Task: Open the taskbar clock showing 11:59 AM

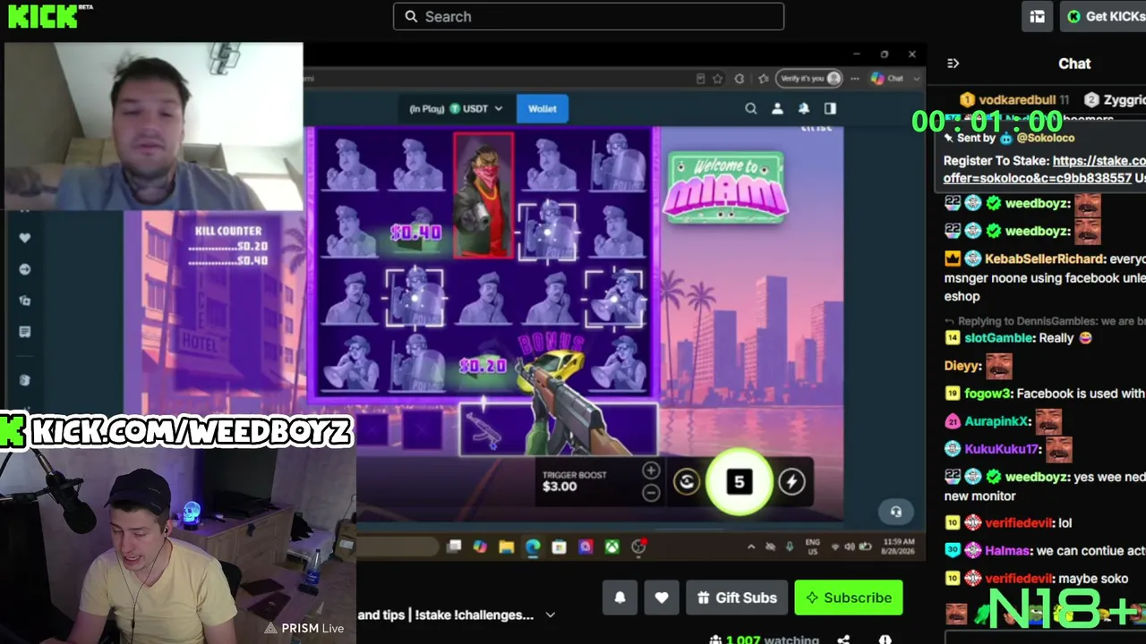Action: tap(897, 547)
